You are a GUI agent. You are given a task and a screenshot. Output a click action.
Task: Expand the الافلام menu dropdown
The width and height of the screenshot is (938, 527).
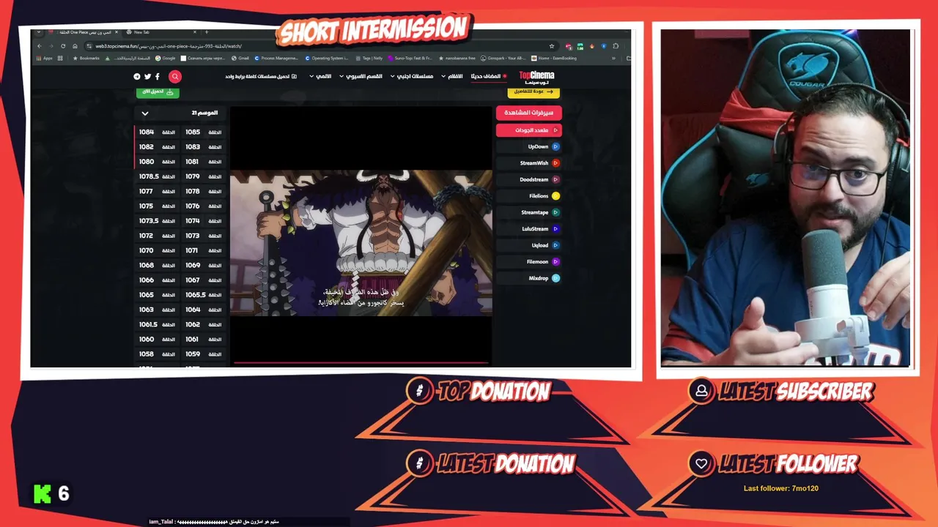tap(453, 76)
